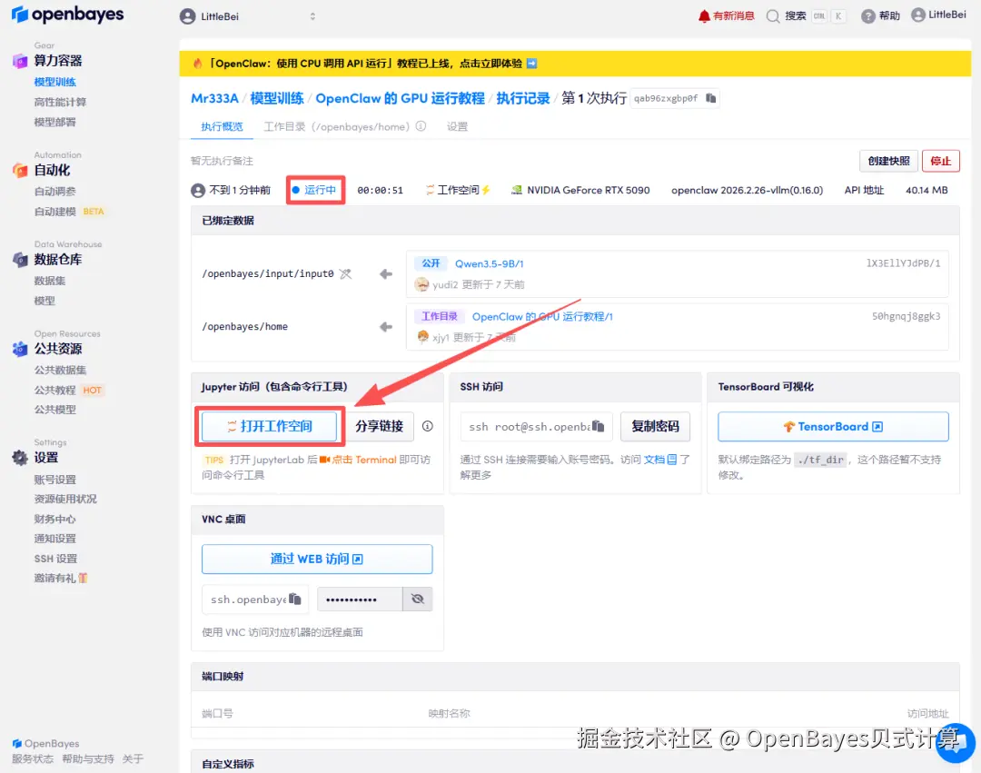Open the API 地址 link
981x773 pixels.
point(864,190)
